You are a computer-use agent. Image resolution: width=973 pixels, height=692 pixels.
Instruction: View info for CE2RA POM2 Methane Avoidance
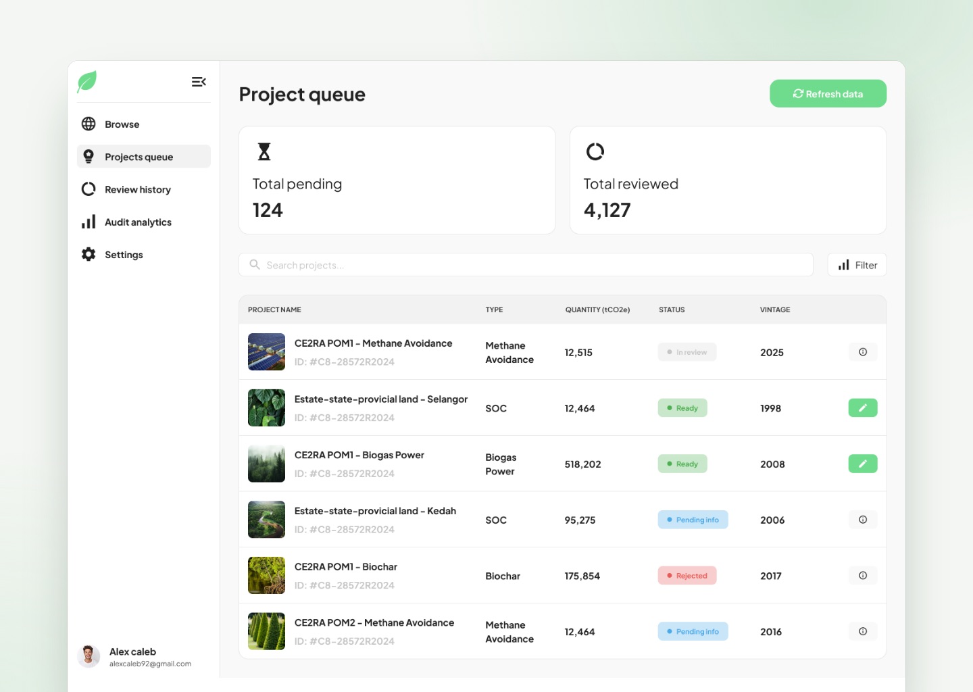point(863,631)
